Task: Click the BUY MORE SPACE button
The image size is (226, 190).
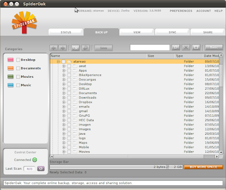Action: point(203,167)
